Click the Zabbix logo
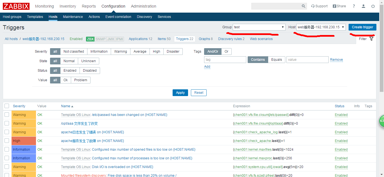The image size is (384, 177). click(16, 6)
